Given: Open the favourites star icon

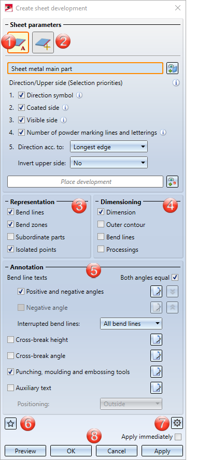Looking at the screenshot, I should (x=10, y=424).
